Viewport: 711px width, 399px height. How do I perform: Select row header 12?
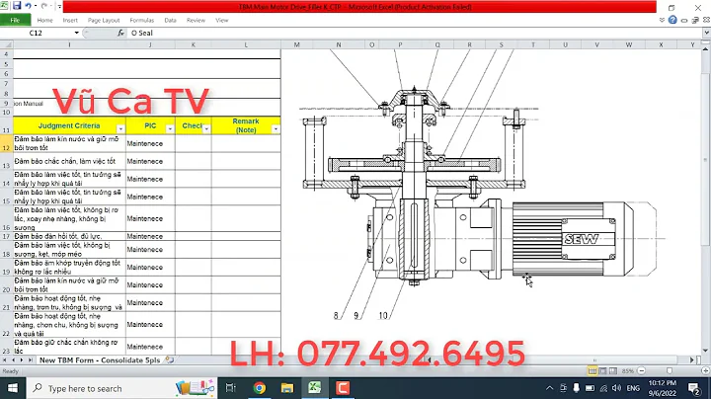pos(6,143)
